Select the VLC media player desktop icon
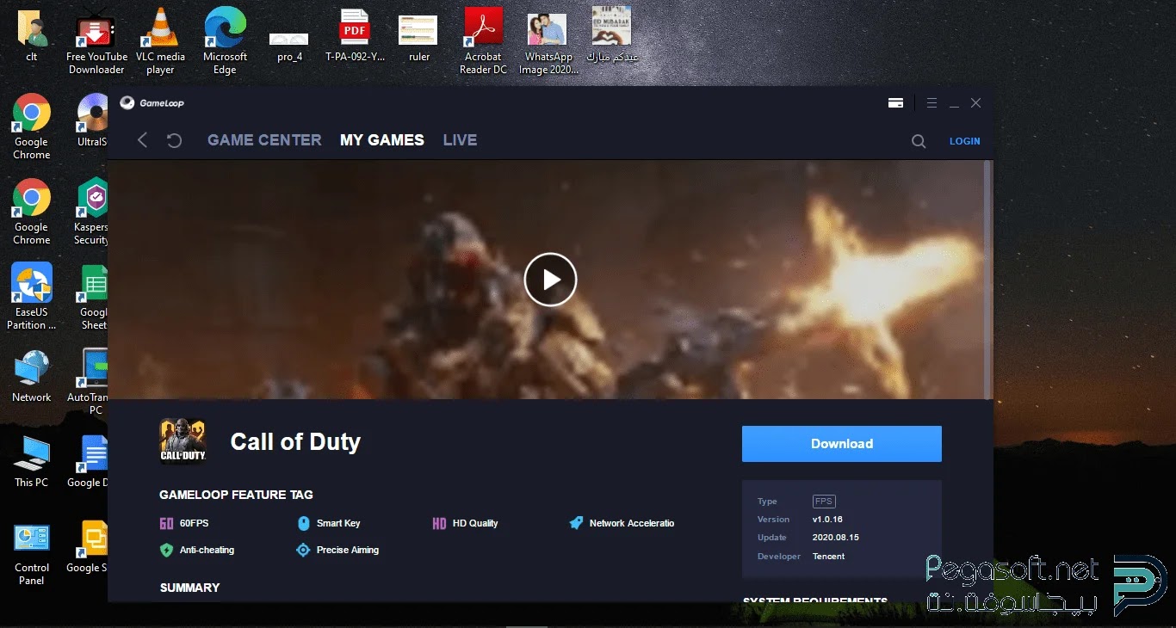The height and width of the screenshot is (628, 1176). point(160,41)
